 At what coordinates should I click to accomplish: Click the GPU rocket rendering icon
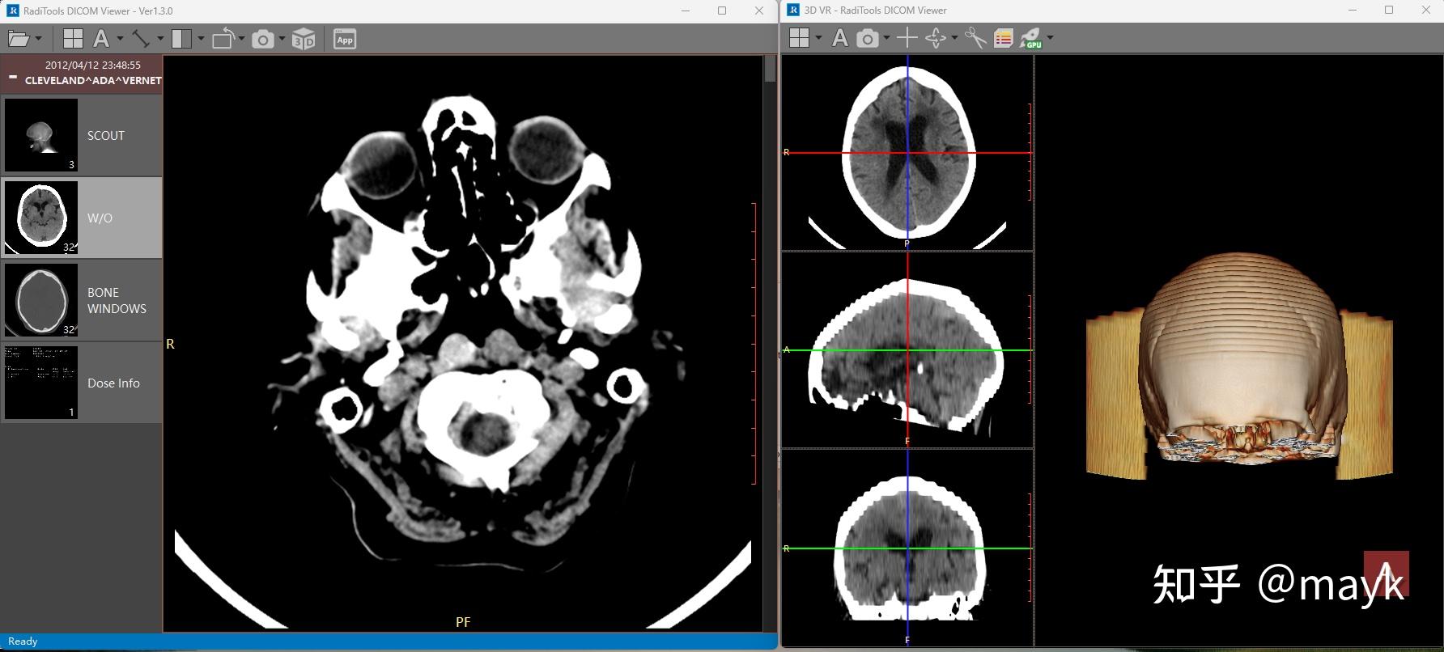(x=1030, y=37)
